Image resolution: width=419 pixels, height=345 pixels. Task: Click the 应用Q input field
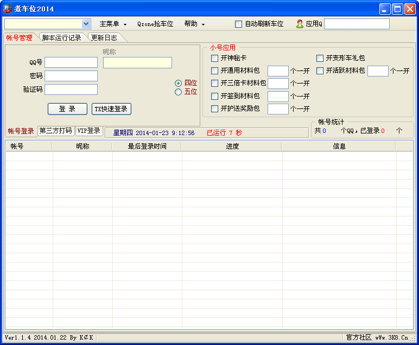point(357,24)
